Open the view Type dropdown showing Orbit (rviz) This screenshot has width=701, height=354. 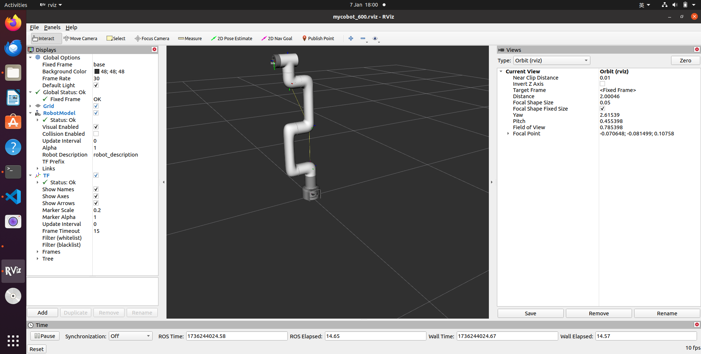(x=552, y=61)
